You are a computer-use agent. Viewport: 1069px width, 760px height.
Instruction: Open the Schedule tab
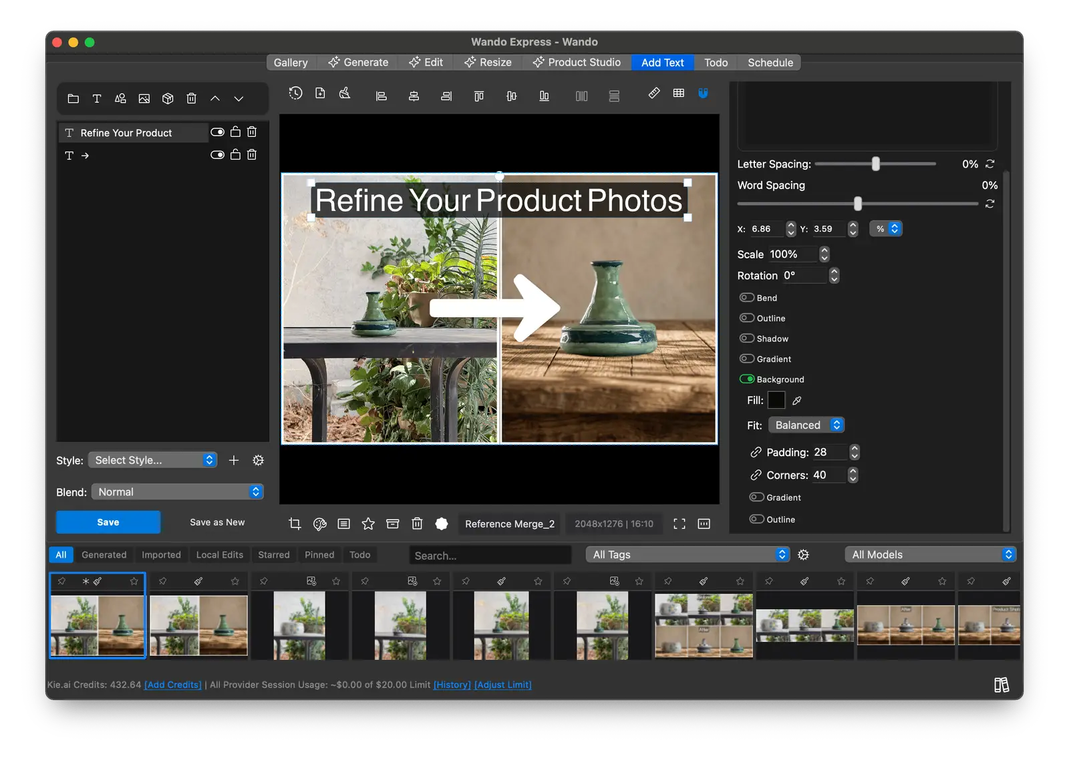tap(770, 63)
